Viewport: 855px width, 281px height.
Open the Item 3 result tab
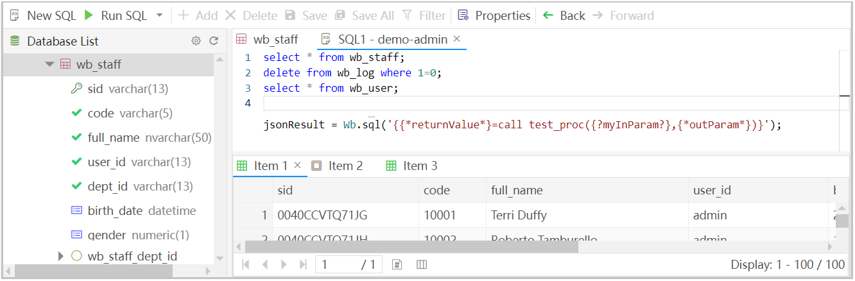411,166
